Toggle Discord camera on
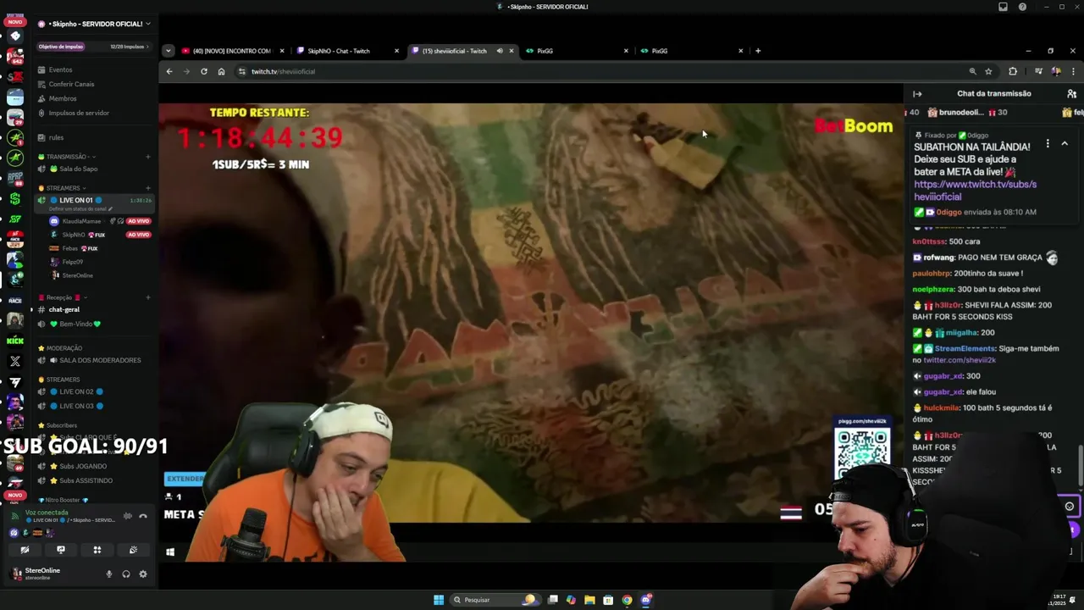The width and height of the screenshot is (1084, 610). (x=25, y=550)
